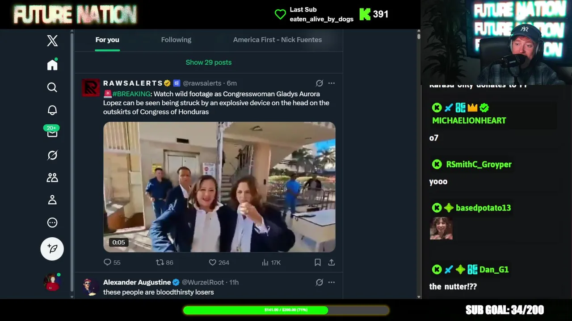Click the blue verified badge beside Alexander Augustine
This screenshot has width=572, height=321.
[176, 282]
